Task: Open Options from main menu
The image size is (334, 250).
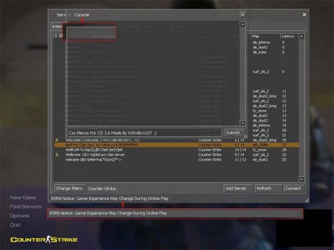Action: (x=19, y=216)
